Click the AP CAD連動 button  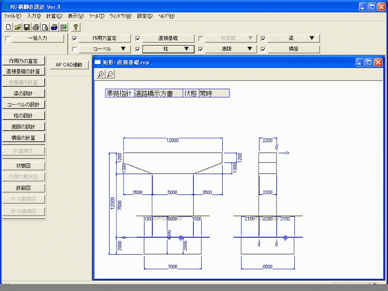[x=69, y=65]
